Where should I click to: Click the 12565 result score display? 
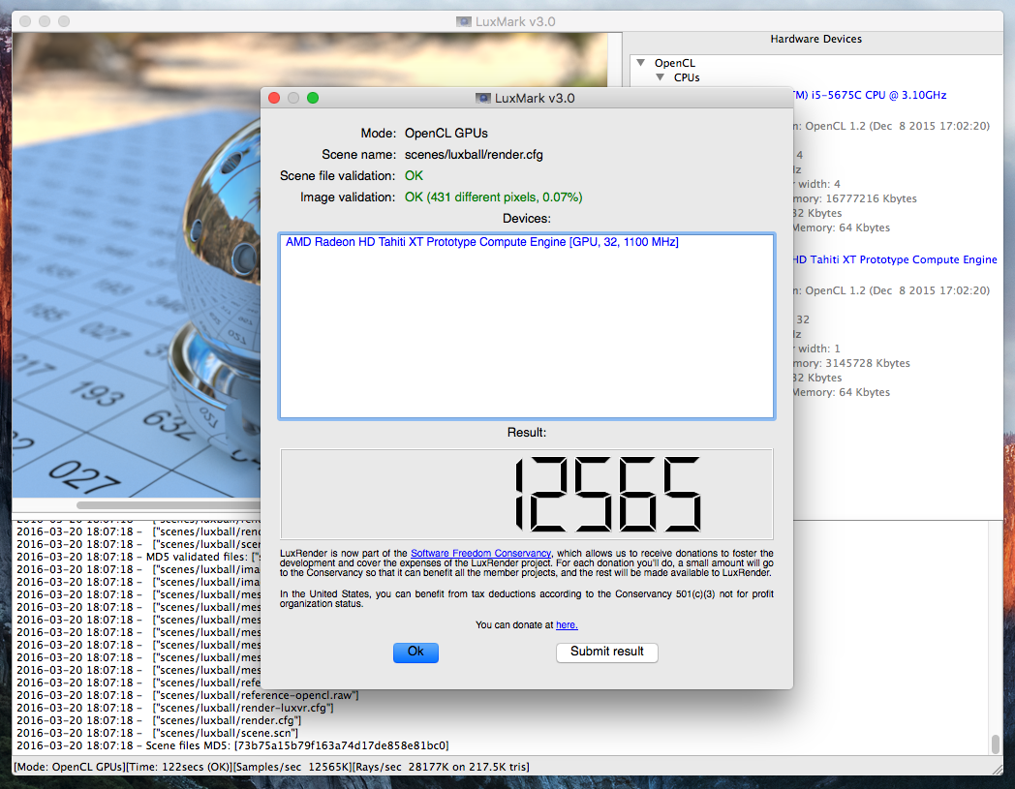(x=526, y=494)
